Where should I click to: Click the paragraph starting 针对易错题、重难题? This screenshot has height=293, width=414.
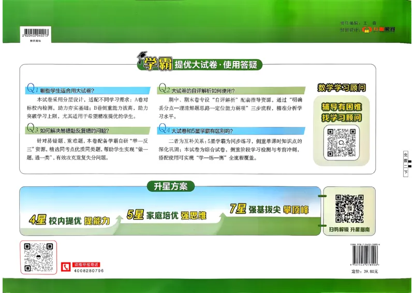click(x=87, y=149)
